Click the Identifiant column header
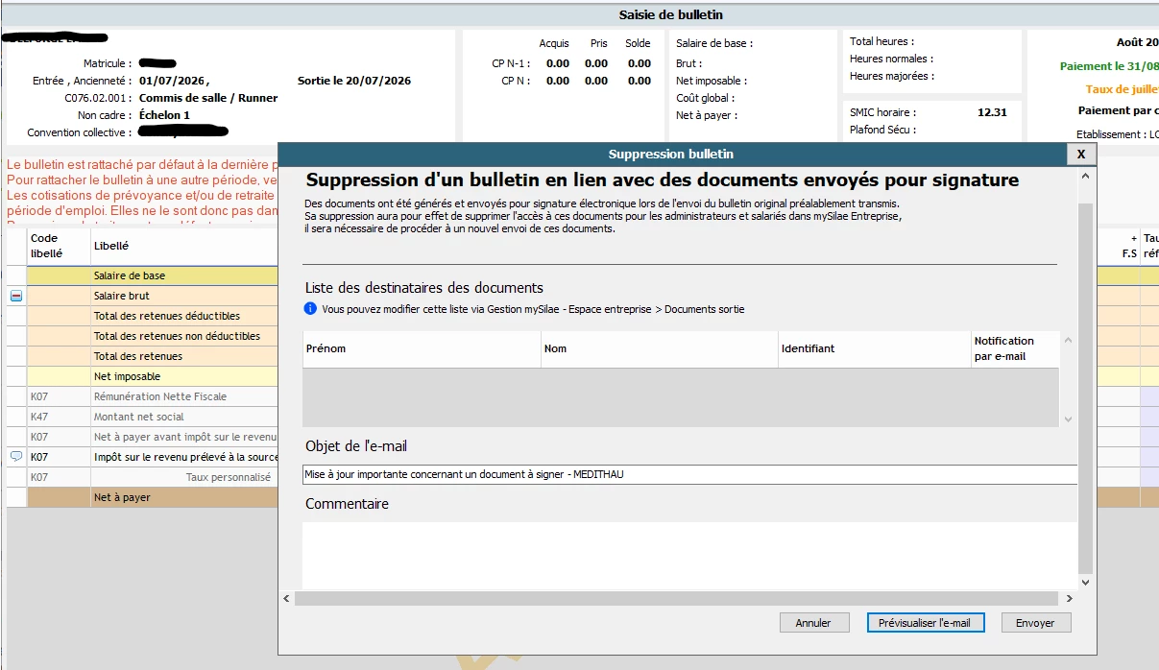 tap(875, 348)
